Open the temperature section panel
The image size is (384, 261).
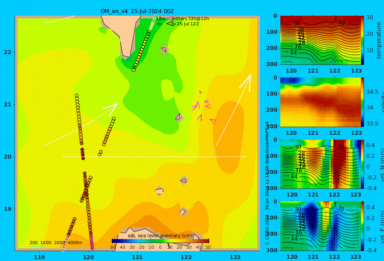(320, 40)
